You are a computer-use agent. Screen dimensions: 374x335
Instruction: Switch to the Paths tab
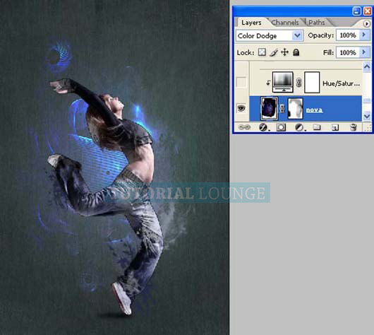pos(317,23)
